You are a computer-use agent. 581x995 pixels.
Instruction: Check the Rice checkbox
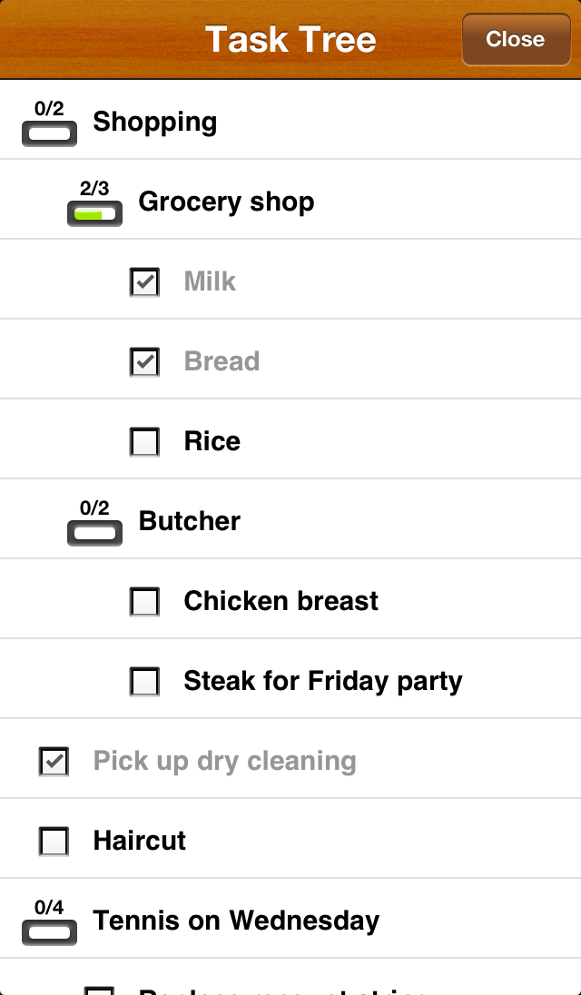(145, 442)
